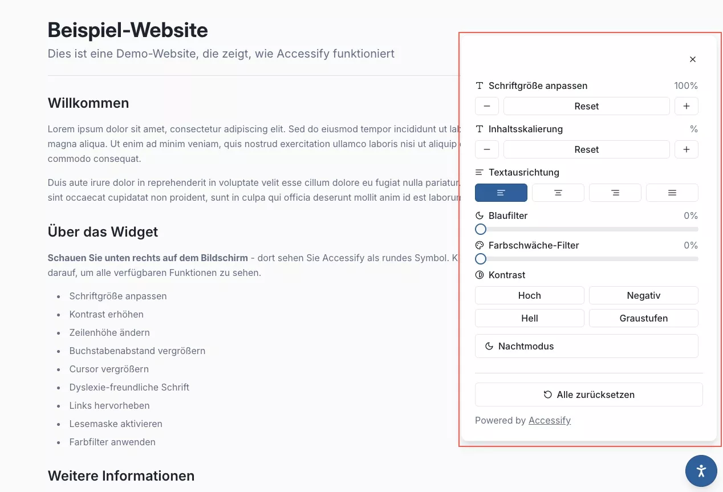Click Alle zurücksetzen button
Image resolution: width=723 pixels, height=492 pixels.
[588, 395]
